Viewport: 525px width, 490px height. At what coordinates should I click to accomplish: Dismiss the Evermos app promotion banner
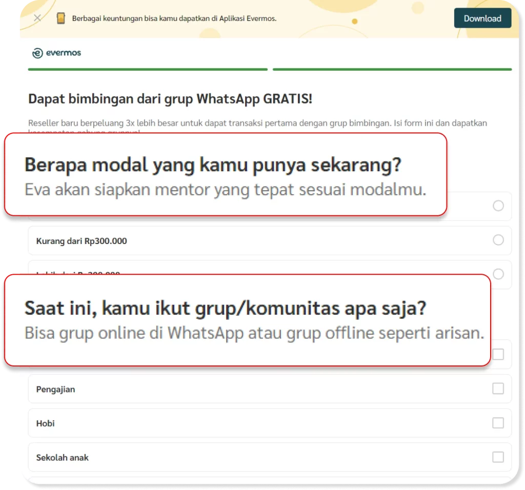click(x=36, y=18)
